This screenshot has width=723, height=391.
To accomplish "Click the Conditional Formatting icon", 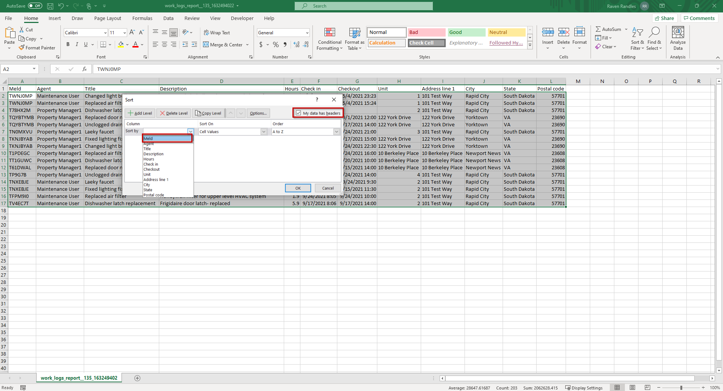I will point(329,32).
